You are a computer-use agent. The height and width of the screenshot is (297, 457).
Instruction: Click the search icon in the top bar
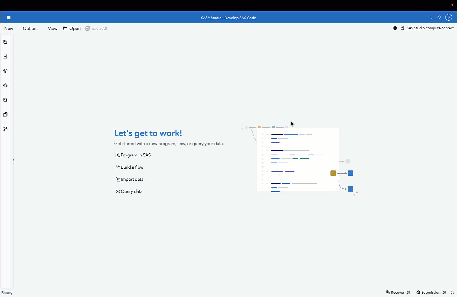430,17
